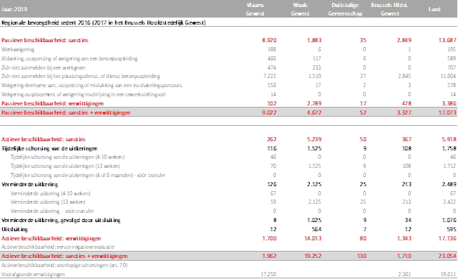
Task: Click the 'Duitstalige Gemeenschap' column header
Action: pos(345,9)
